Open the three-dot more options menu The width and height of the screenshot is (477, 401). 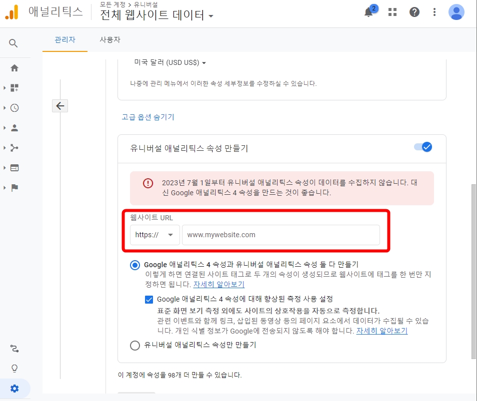click(434, 12)
